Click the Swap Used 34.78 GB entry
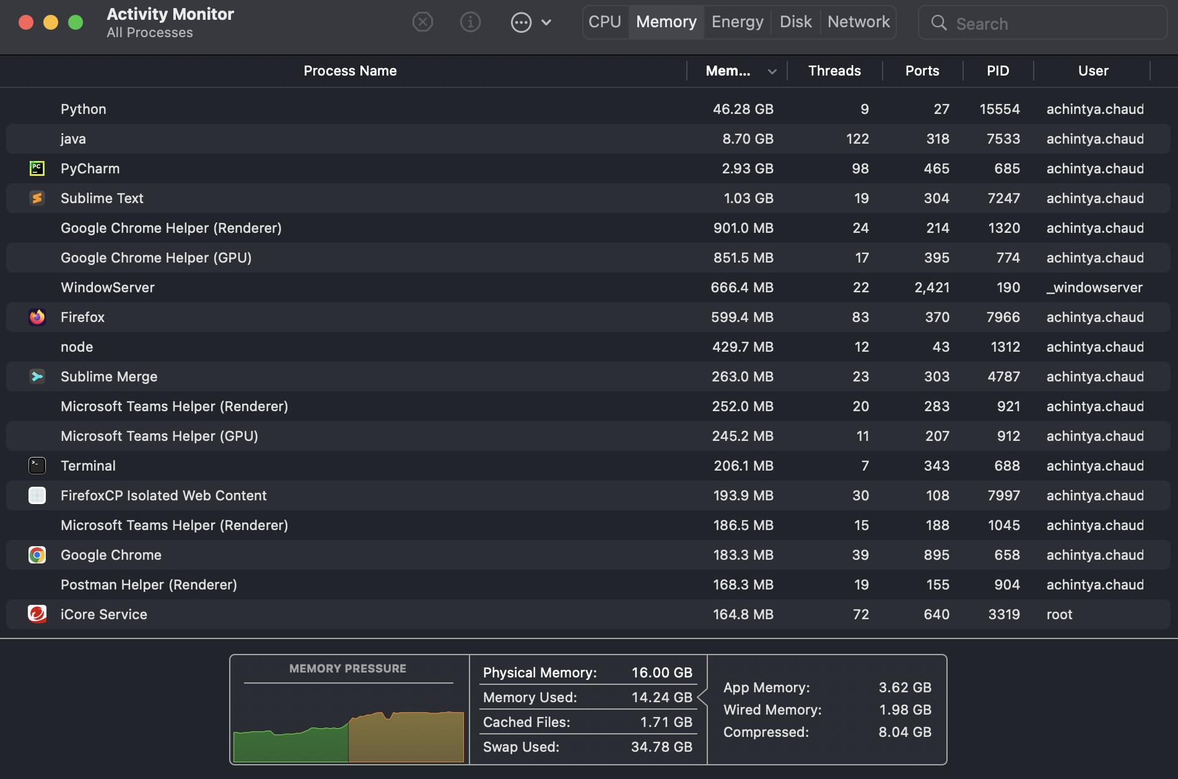The width and height of the screenshot is (1178, 779). pyautogui.click(x=588, y=747)
